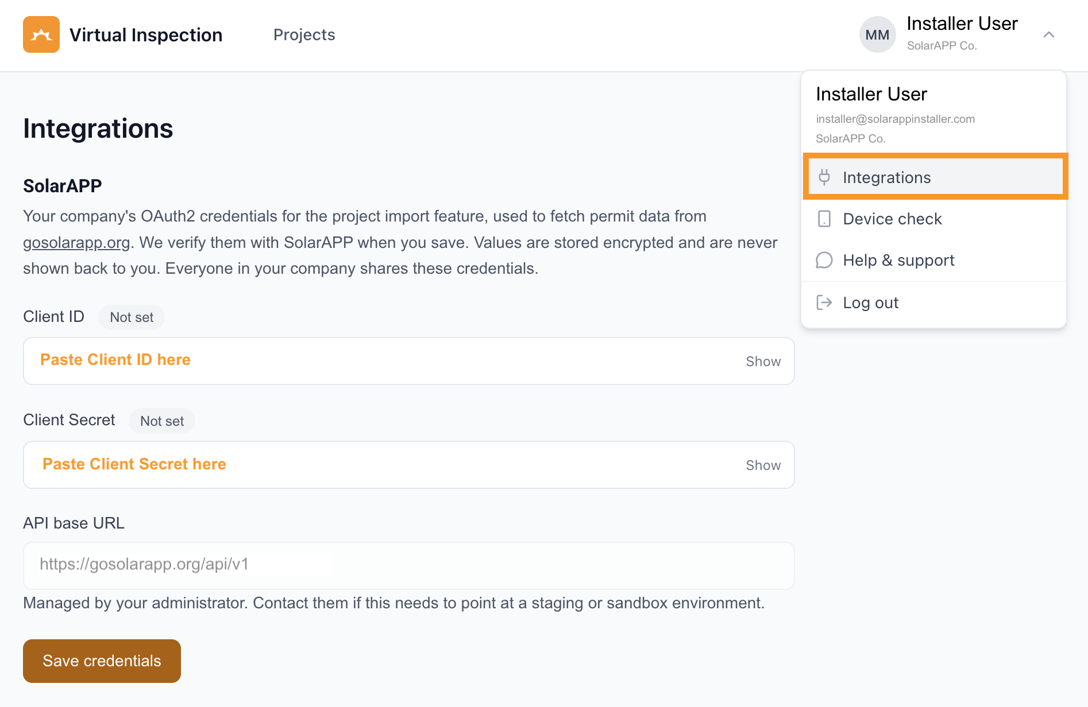Screen dimensions: 1088x707
Task: Show the Client Secret value
Action: 763,465
